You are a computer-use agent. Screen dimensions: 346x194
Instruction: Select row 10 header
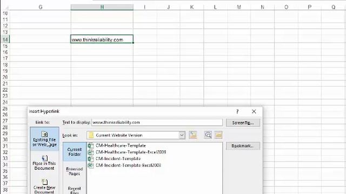point(5,13)
